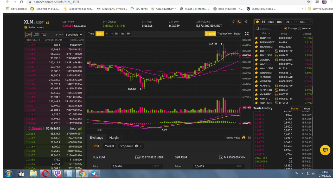Click the wallet icon next to the XLM balance
The image size is (333, 187).
221,157
